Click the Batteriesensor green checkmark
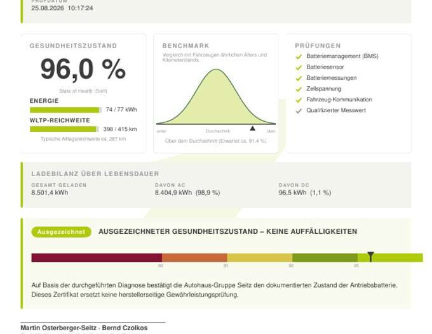Screen dimensions: 432x334 (x=299, y=67)
